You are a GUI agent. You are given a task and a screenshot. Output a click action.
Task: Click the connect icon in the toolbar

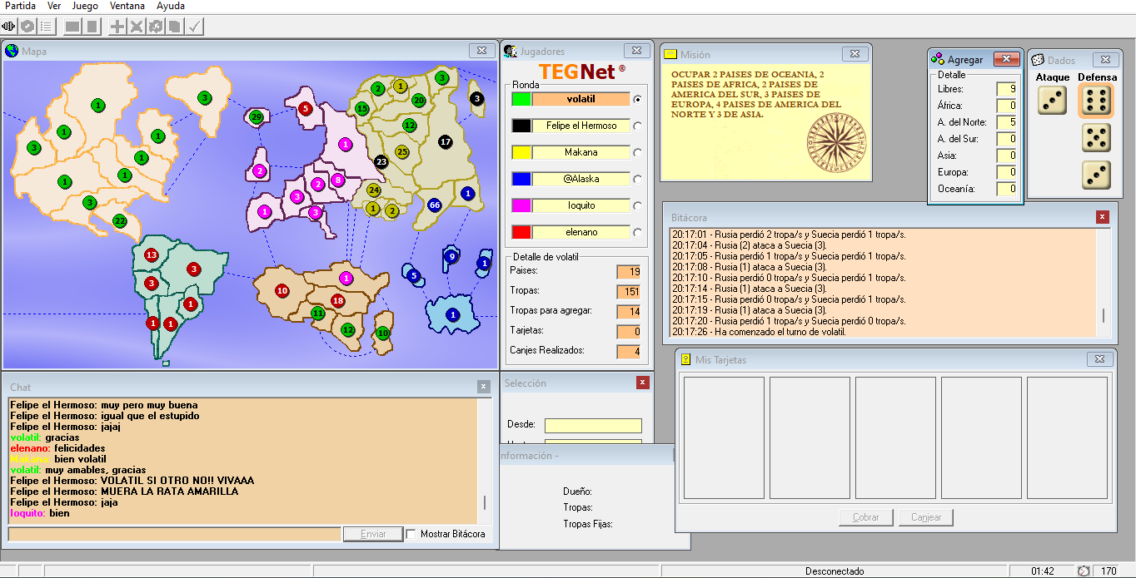click(10, 27)
